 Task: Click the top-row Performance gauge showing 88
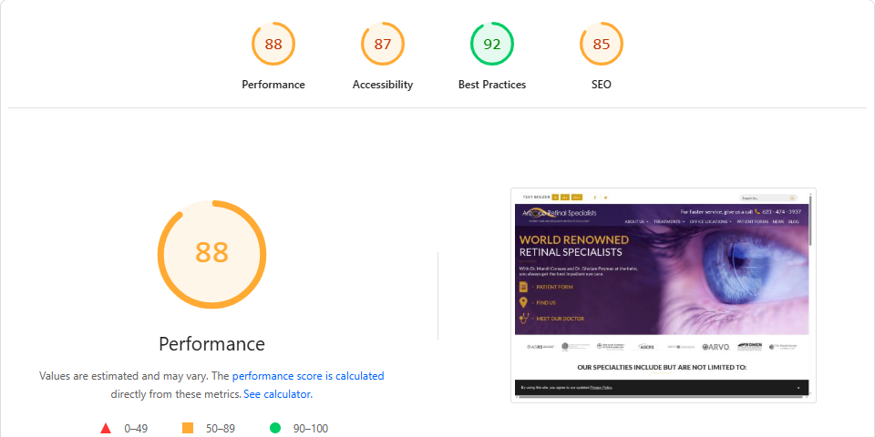273,44
